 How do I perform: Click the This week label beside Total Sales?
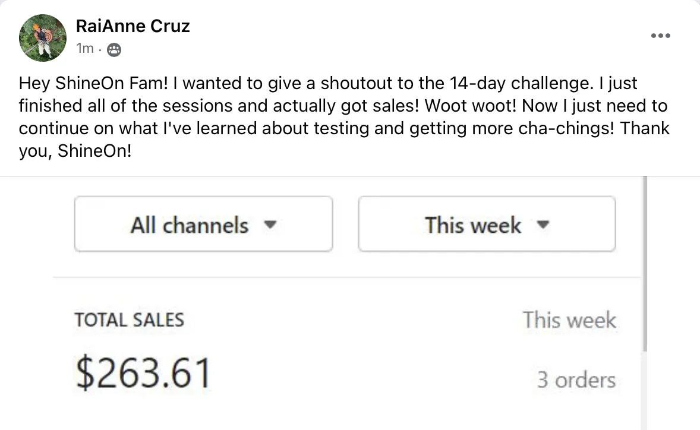point(569,320)
